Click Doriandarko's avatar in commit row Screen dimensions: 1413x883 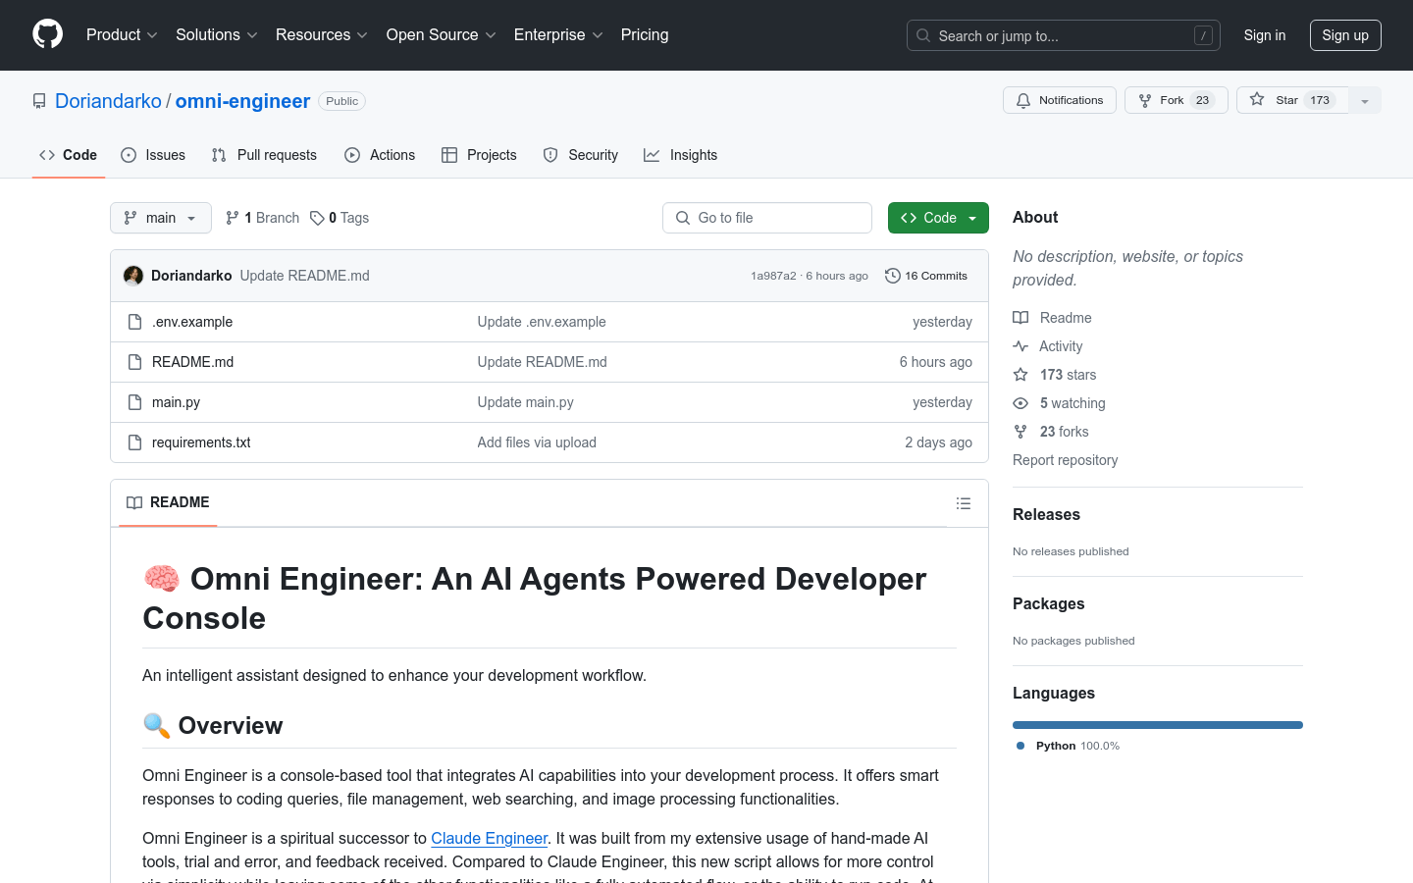click(133, 276)
